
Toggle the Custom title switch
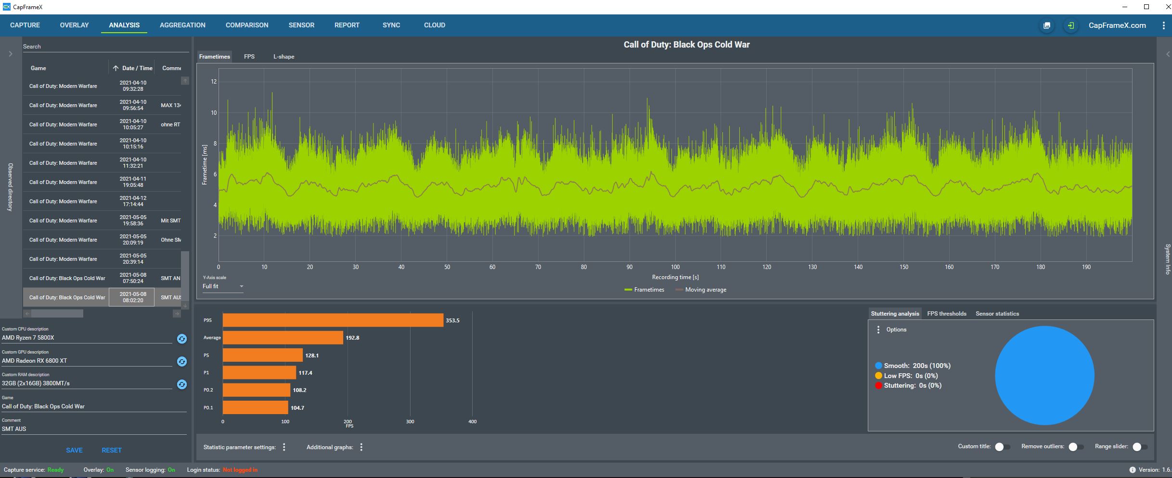(1003, 447)
